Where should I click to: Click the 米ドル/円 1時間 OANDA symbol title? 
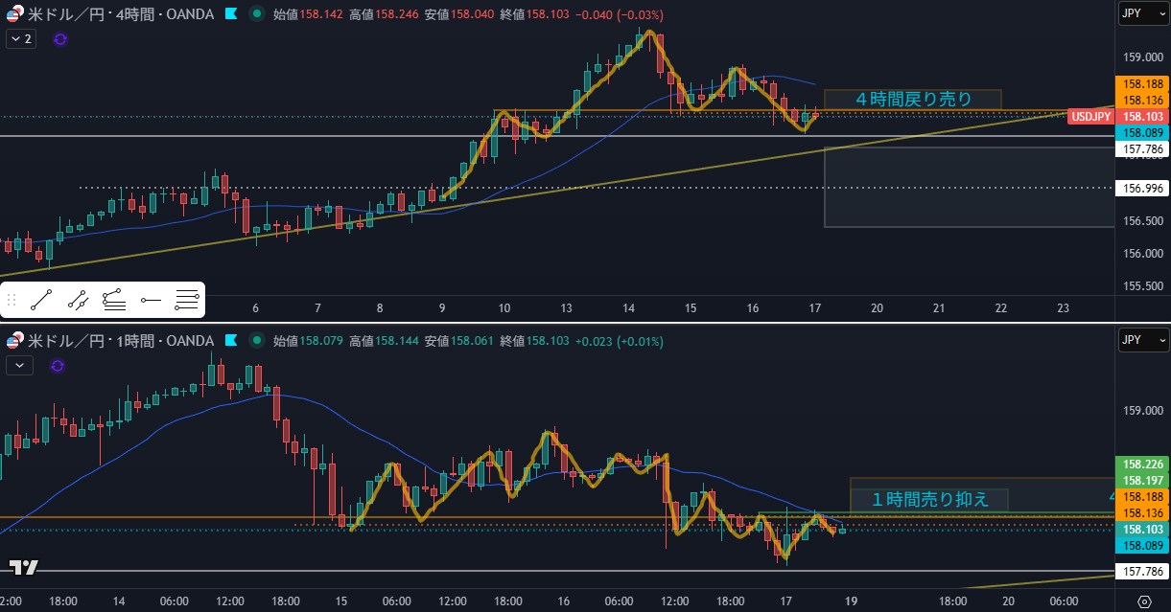pos(120,340)
